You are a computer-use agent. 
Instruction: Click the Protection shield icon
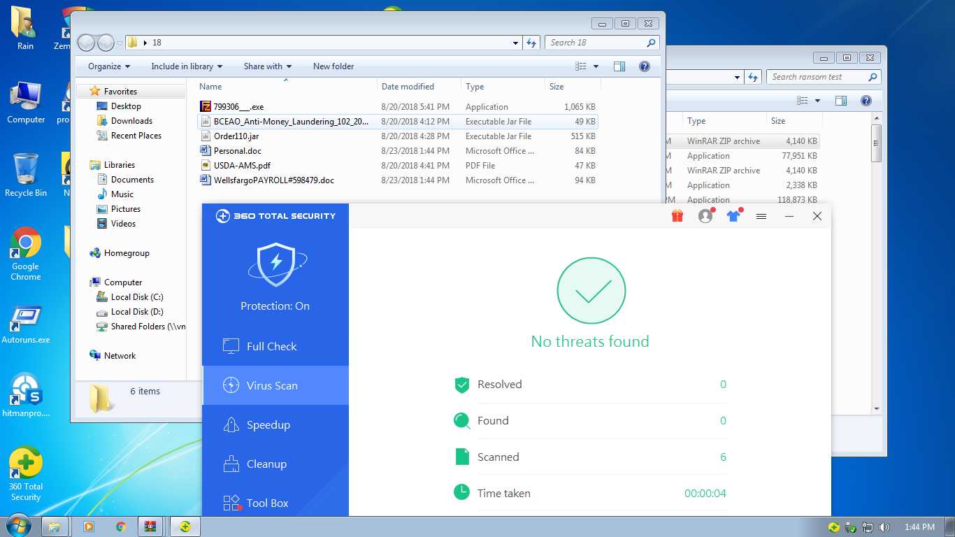point(275,264)
